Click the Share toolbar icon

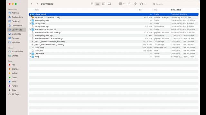click(x=129, y=4)
